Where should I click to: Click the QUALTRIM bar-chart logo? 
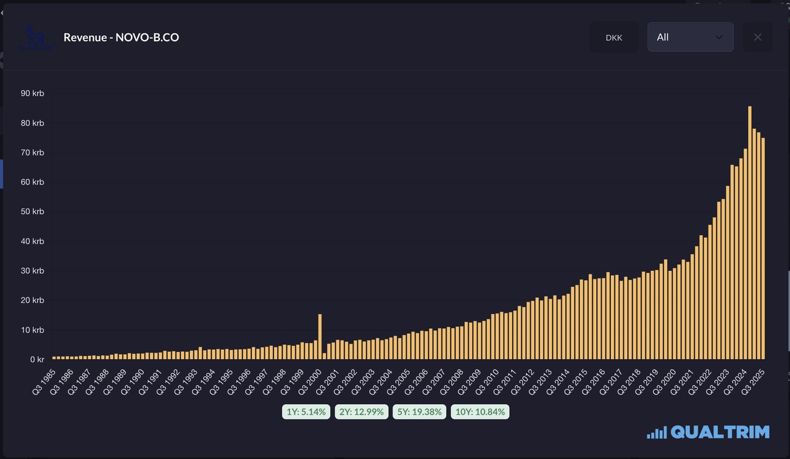coord(708,432)
